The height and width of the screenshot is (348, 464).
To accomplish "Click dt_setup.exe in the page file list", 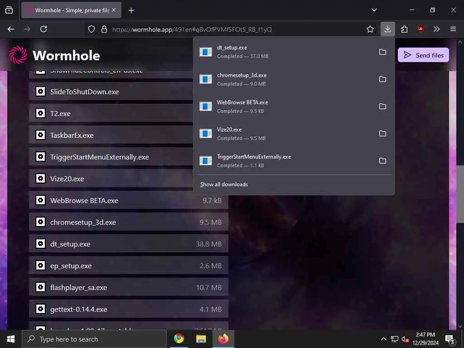I will [x=128, y=244].
